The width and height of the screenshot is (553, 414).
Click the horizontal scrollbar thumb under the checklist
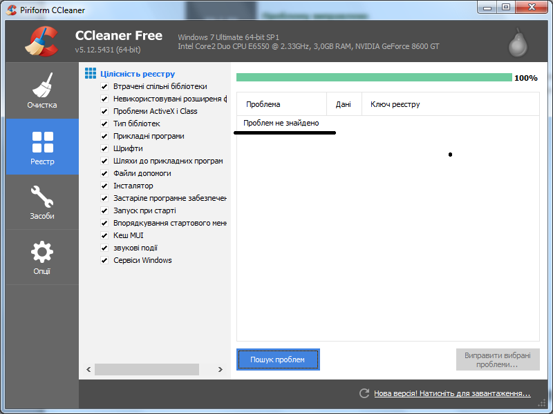click(x=147, y=369)
